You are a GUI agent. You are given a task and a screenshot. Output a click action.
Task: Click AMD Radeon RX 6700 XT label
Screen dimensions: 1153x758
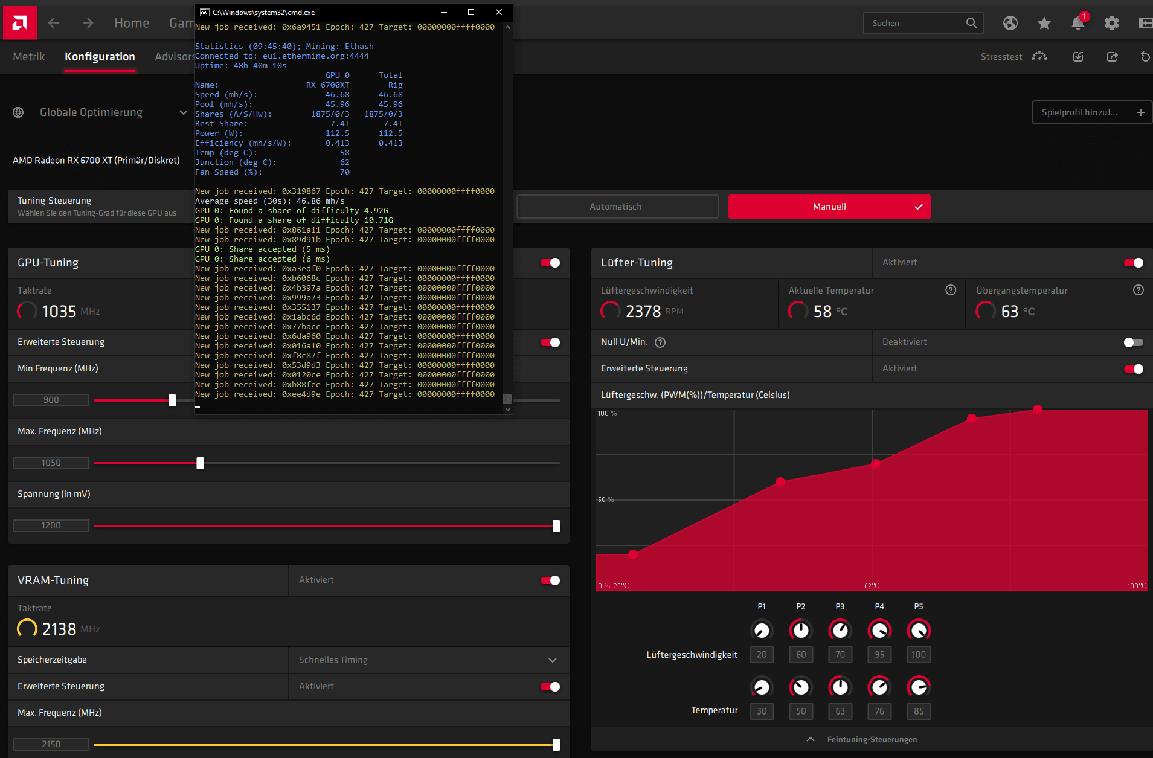96,160
